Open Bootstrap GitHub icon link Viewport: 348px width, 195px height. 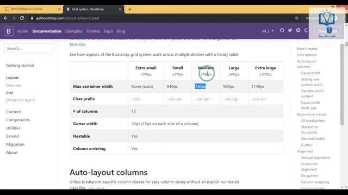pyautogui.click(x=282, y=30)
